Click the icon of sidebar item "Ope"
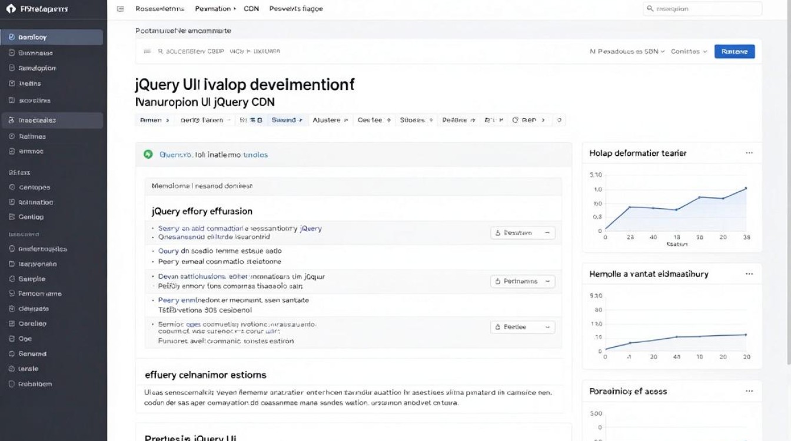The image size is (791, 441). click(x=12, y=339)
